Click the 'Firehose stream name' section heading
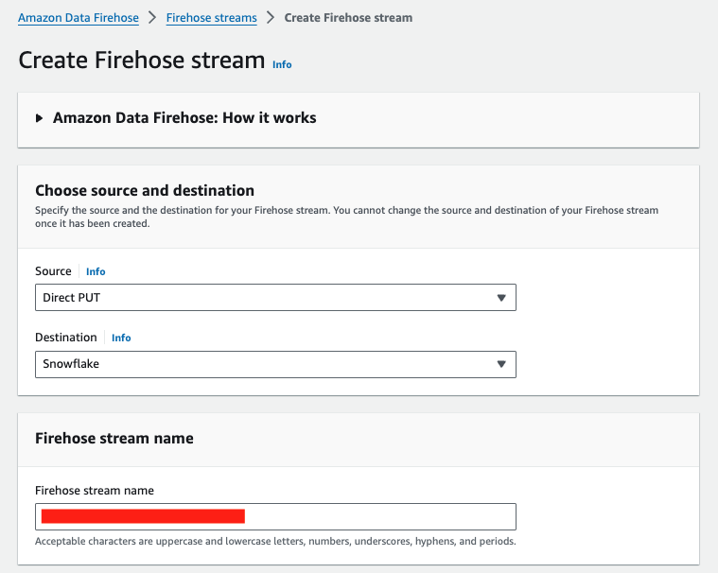The height and width of the screenshot is (573, 718). pos(114,438)
